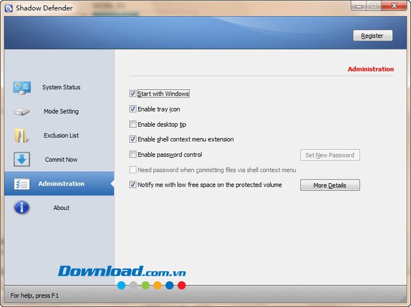Uncheck Start with Windows
The height and width of the screenshot is (307, 411).
pyautogui.click(x=133, y=93)
